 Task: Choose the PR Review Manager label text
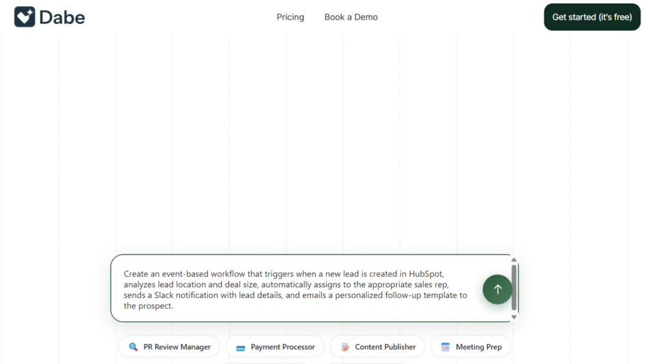[177, 347]
